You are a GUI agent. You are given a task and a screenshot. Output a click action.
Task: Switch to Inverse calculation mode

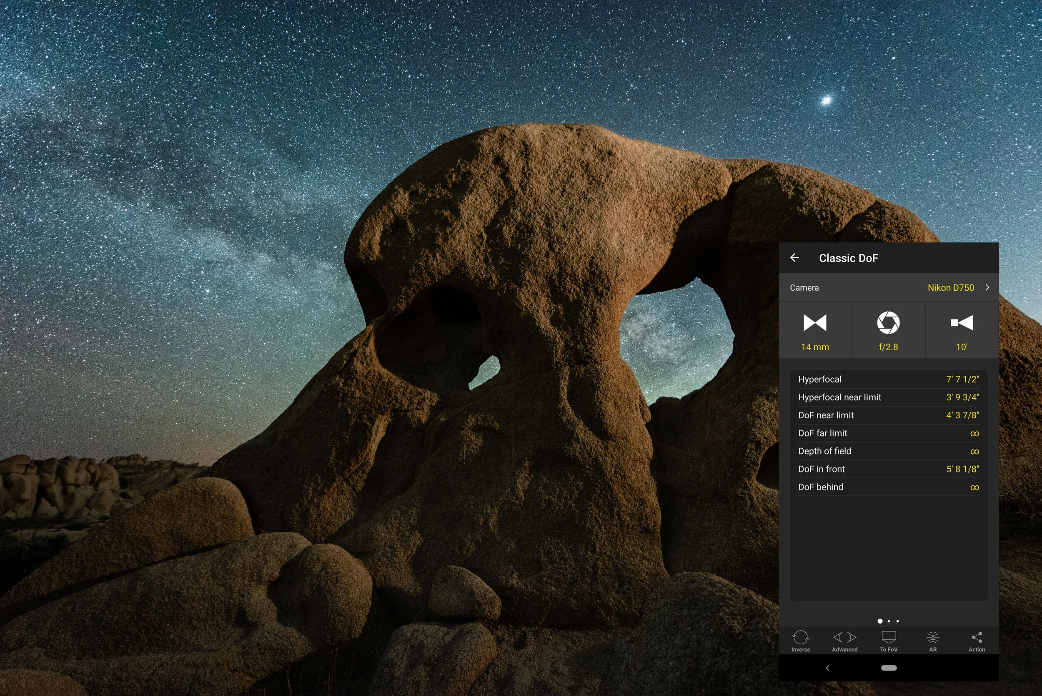(801, 641)
